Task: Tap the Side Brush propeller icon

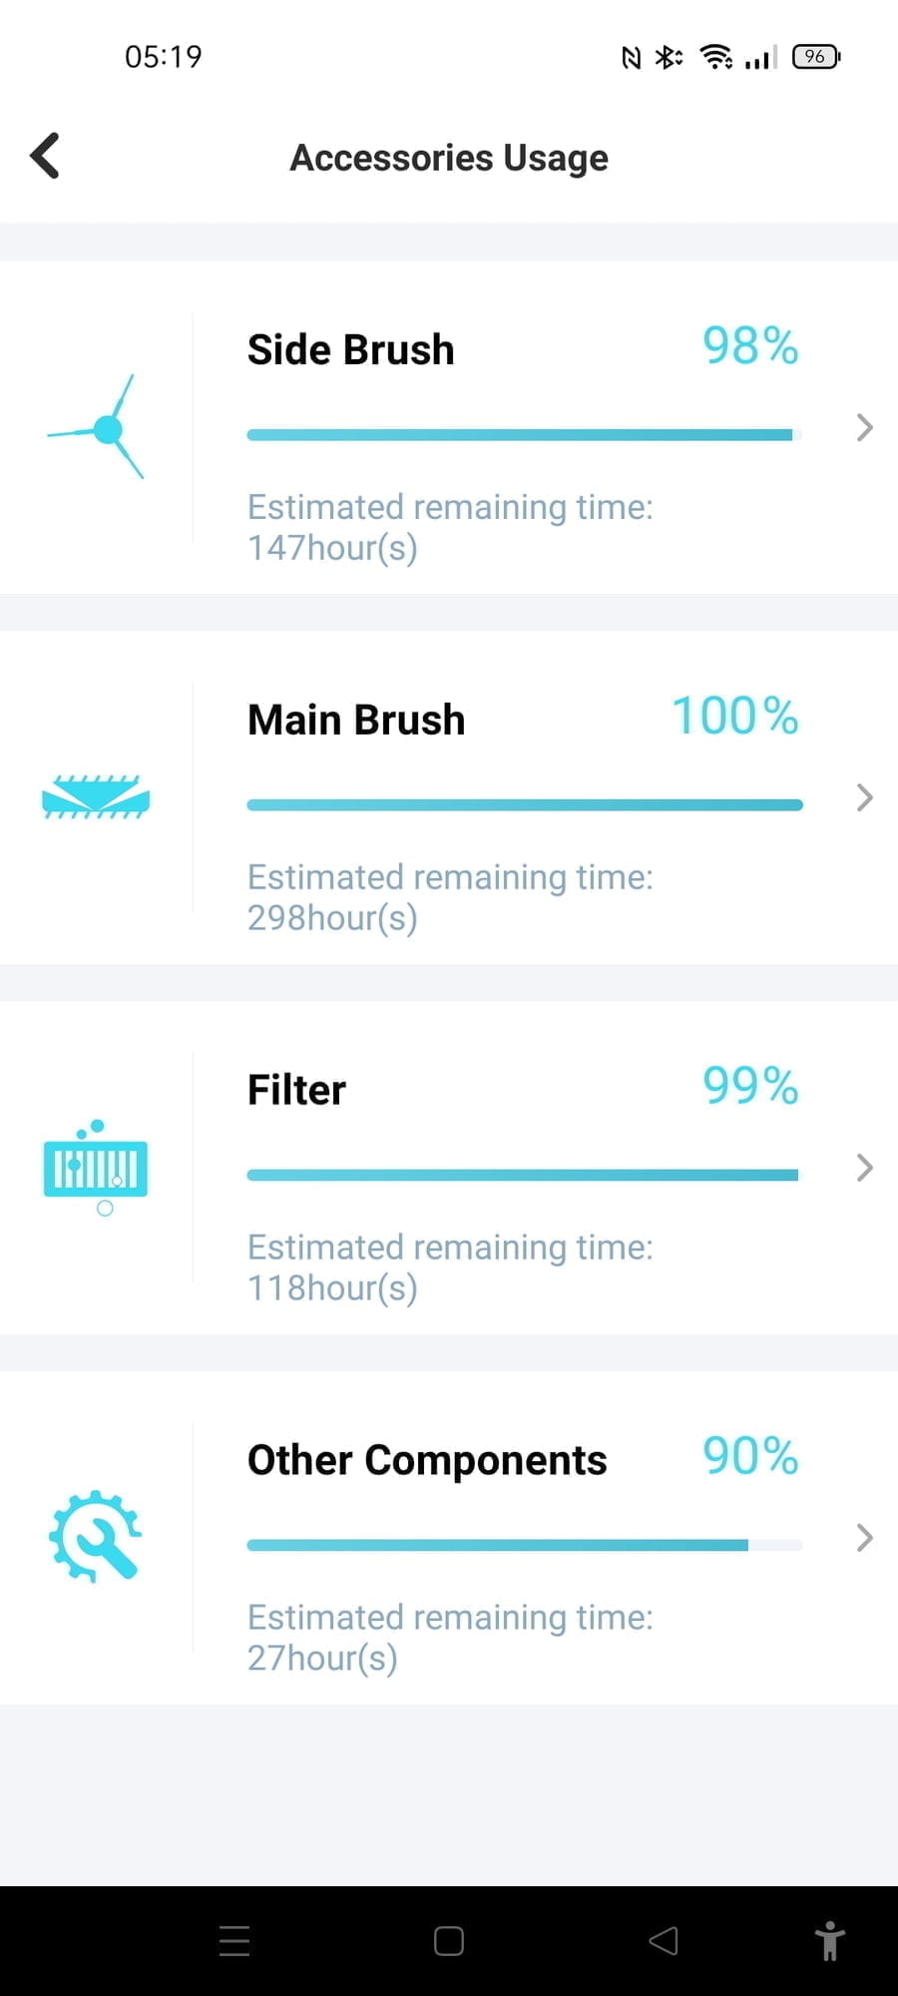Action: pyautogui.click(x=99, y=428)
